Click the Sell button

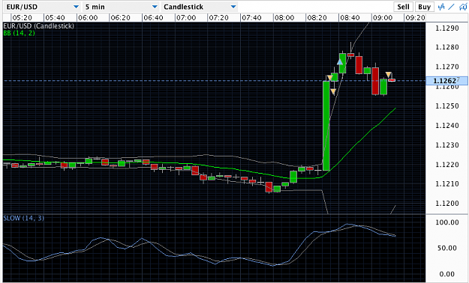[403, 7]
